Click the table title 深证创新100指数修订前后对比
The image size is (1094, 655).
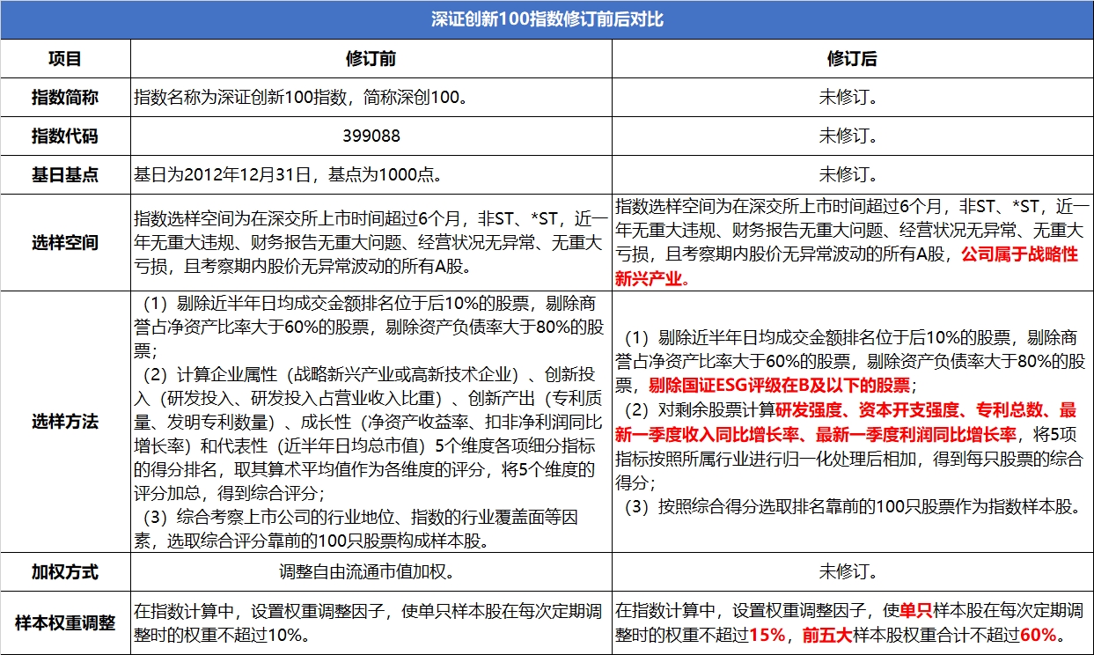[x=547, y=19]
